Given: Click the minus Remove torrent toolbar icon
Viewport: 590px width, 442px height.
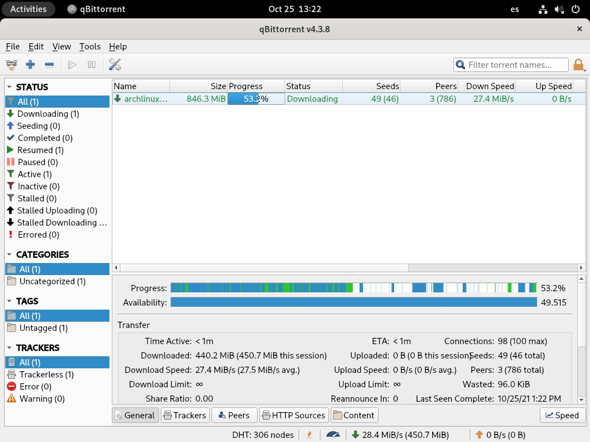Looking at the screenshot, I should [50, 64].
